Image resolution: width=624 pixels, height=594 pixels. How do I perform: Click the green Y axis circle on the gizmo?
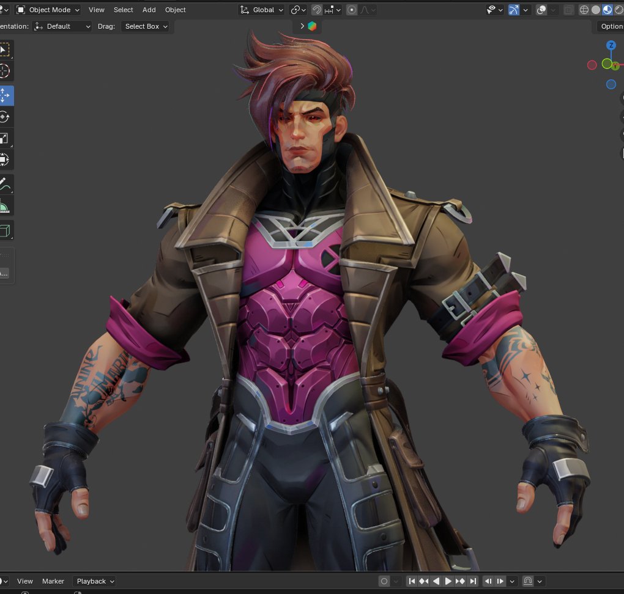tap(606, 63)
